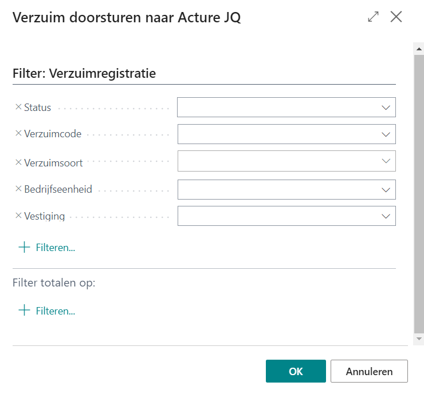
Task: Open the Verzuimsoort dropdown chevron
Action: pyautogui.click(x=386, y=161)
